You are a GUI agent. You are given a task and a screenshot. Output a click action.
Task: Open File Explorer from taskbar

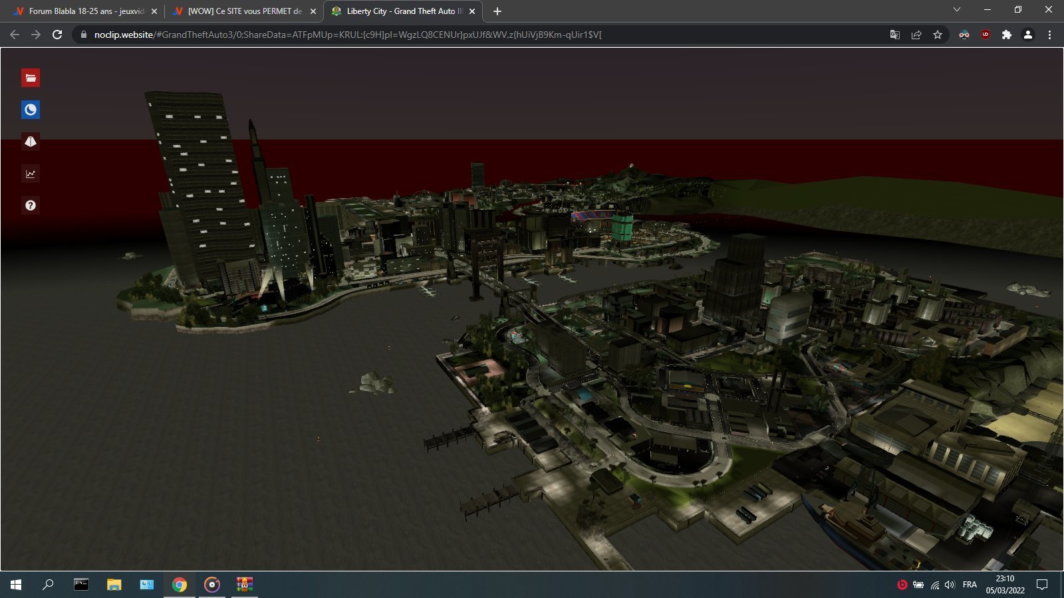[114, 585]
